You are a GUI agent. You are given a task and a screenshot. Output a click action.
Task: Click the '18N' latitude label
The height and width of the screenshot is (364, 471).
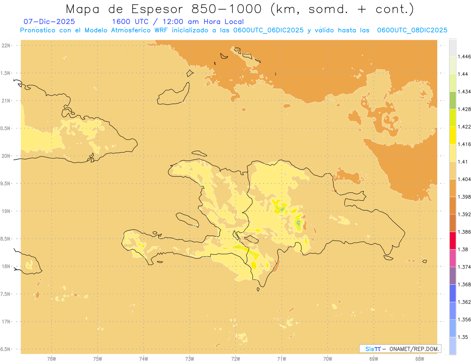[6, 266]
